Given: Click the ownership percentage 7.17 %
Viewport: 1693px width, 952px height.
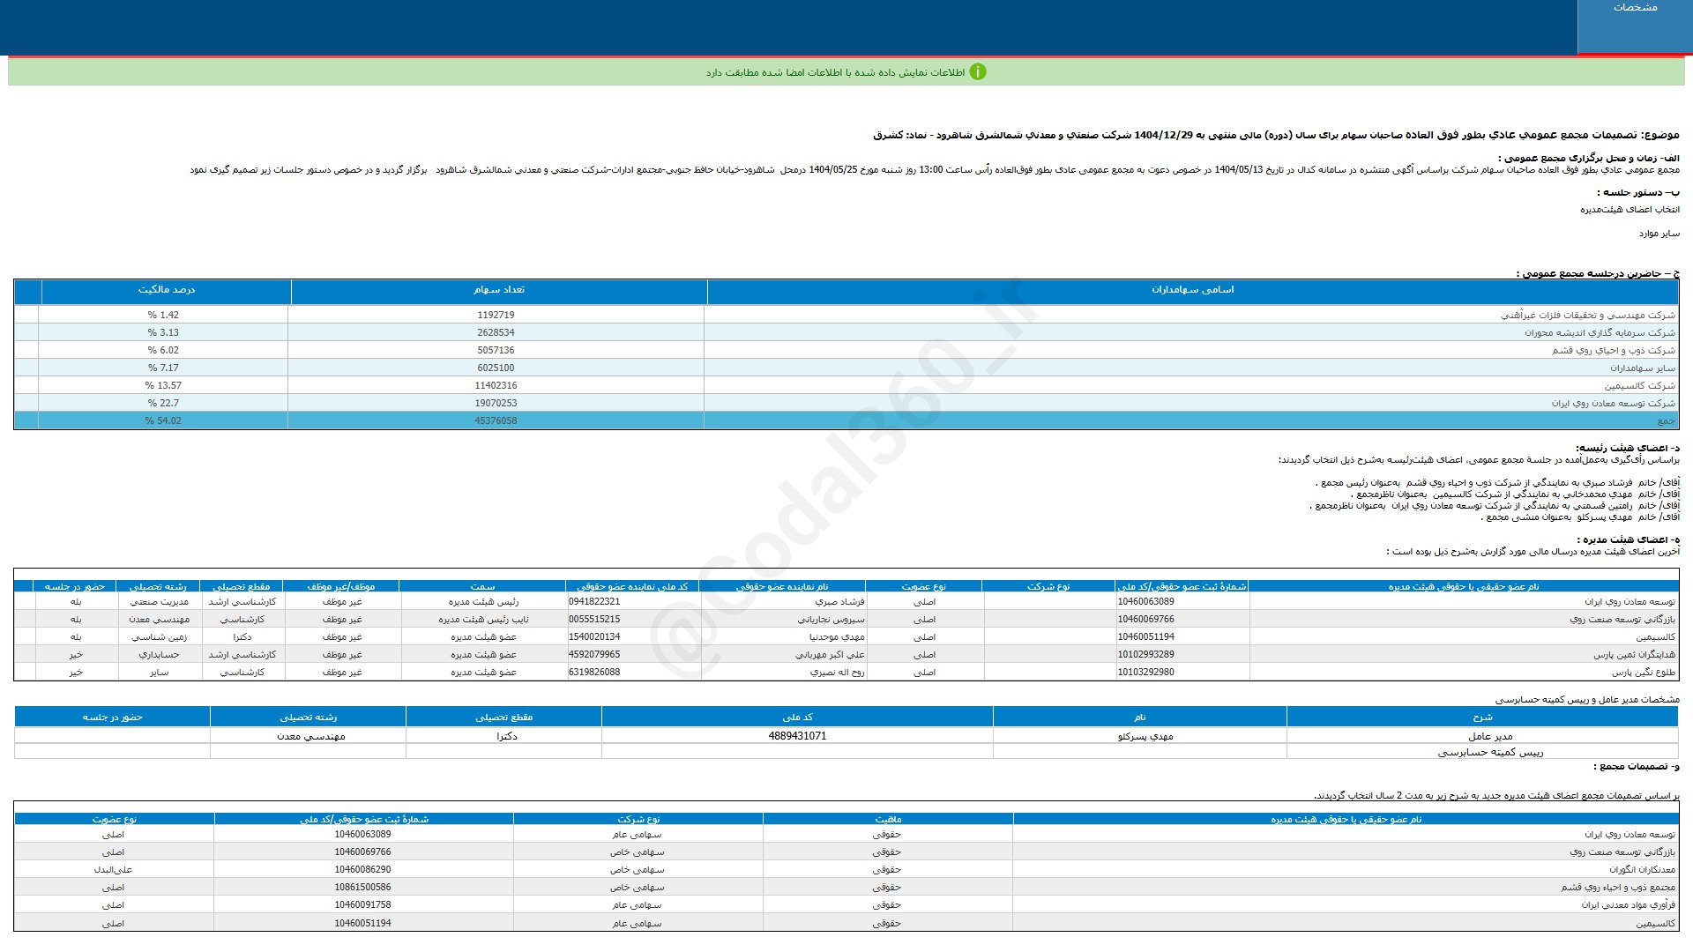Looking at the screenshot, I should point(163,368).
